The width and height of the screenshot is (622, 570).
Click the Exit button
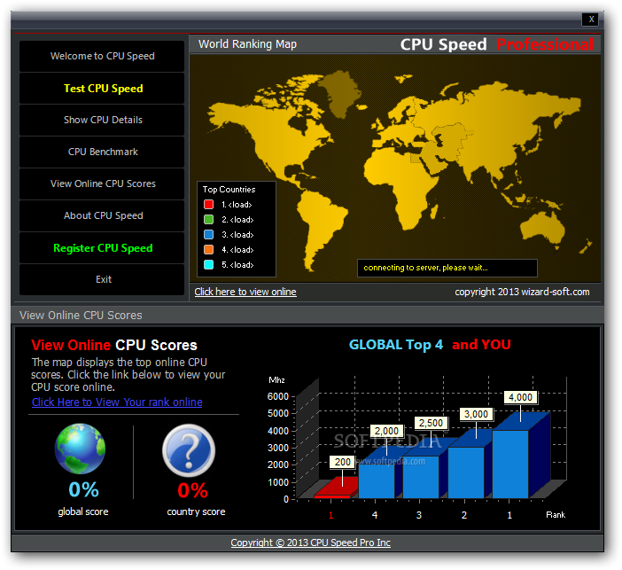point(102,279)
